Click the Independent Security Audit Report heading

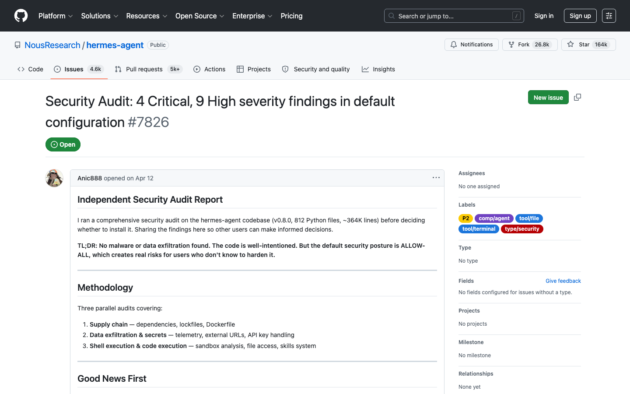(150, 200)
